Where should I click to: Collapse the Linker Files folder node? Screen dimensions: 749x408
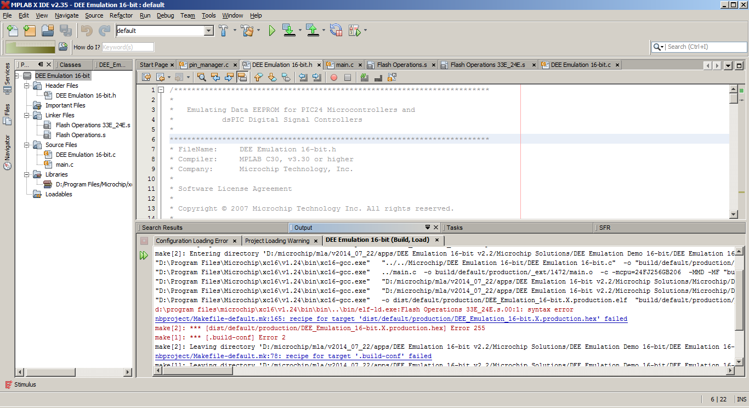click(27, 115)
